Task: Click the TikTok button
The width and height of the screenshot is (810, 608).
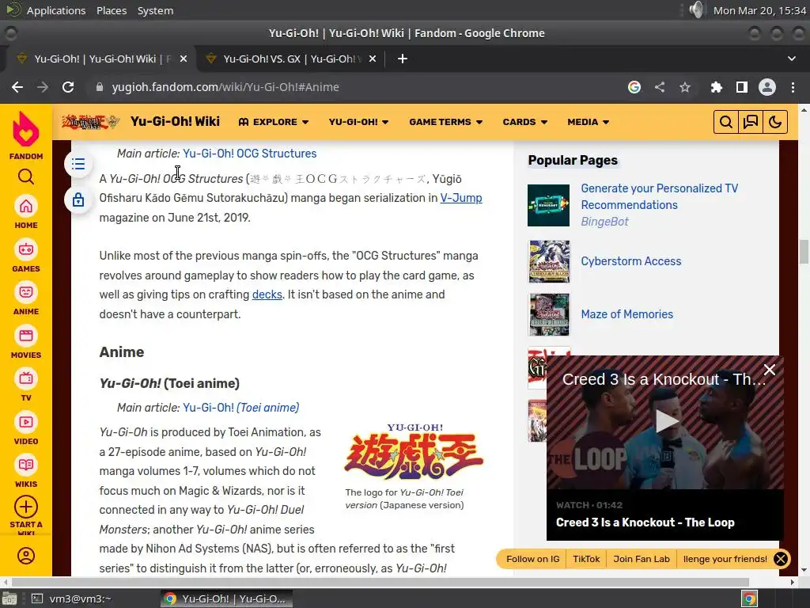Action: [586, 559]
